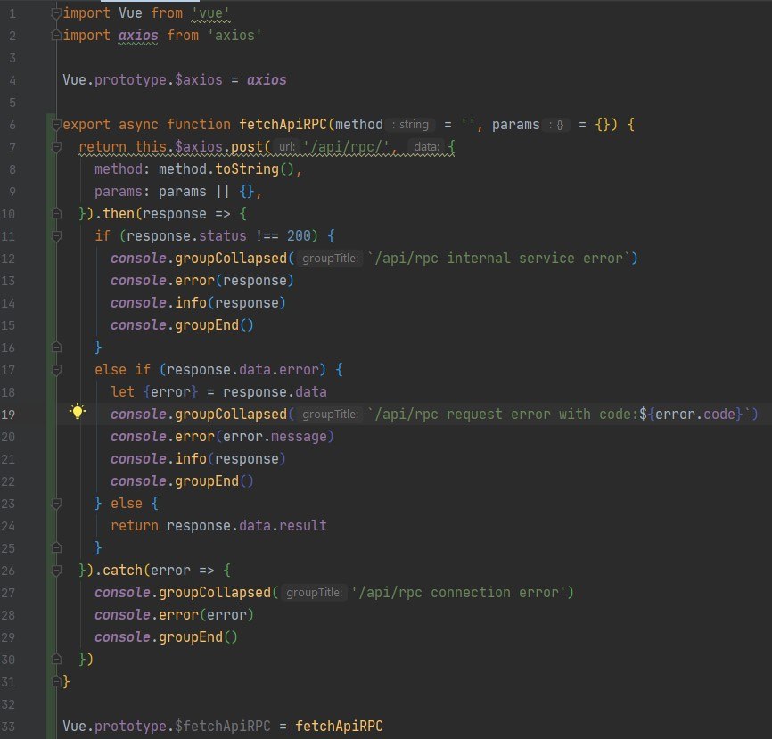This screenshot has height=739, width=772.
Task: Click fold end marker on line 30
Action: click(57, 660)
